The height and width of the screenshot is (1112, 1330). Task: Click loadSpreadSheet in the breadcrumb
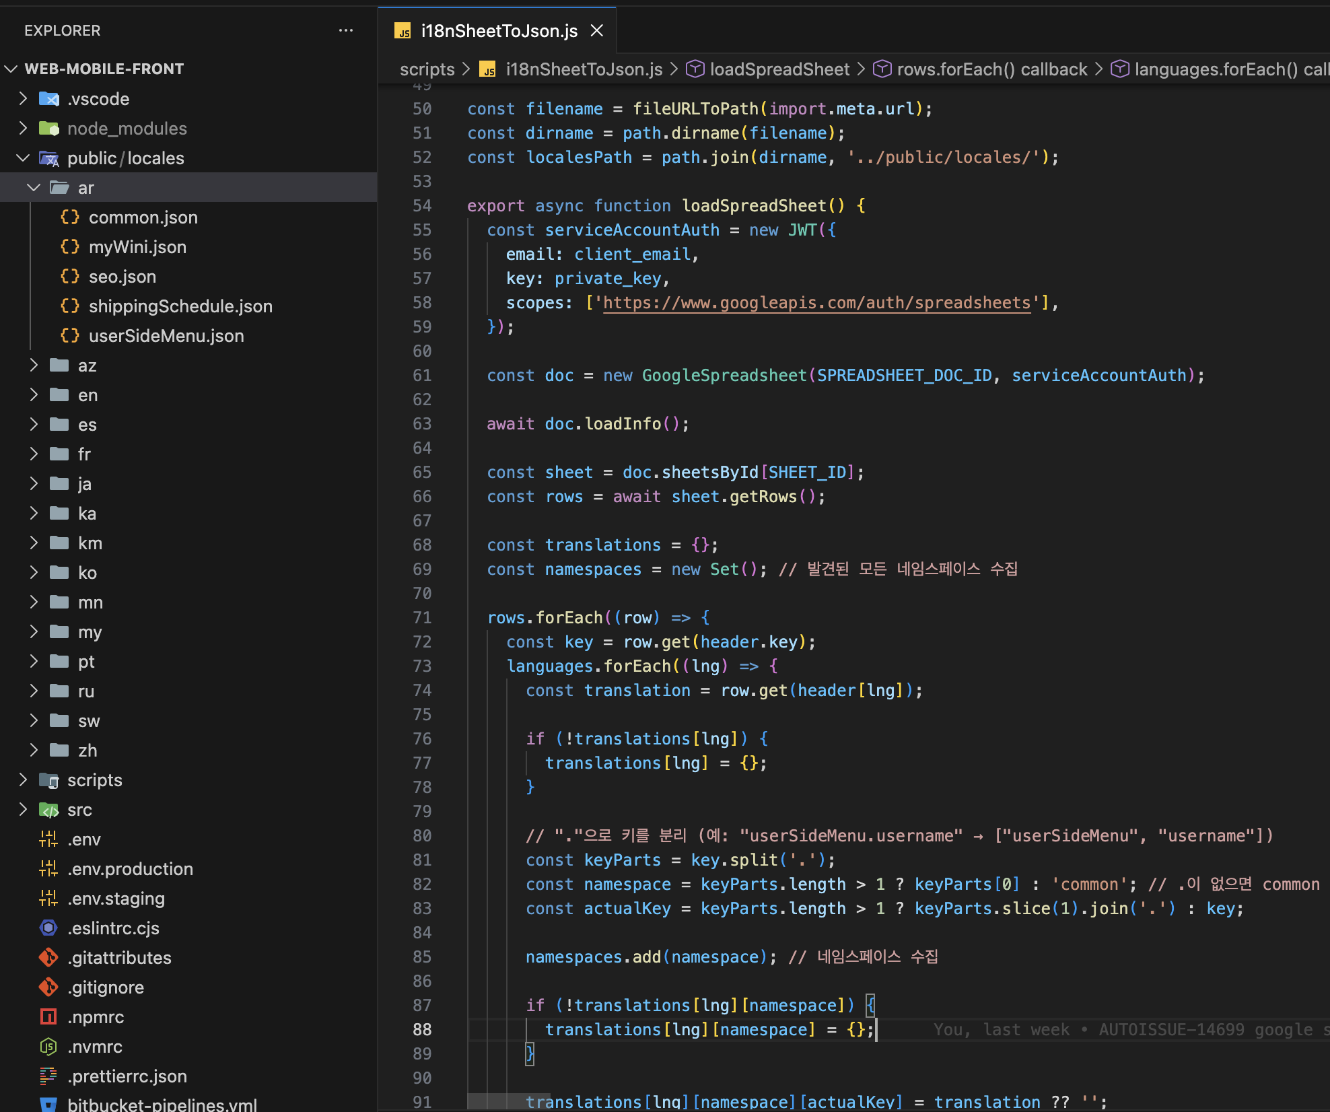tap(779, 69)
